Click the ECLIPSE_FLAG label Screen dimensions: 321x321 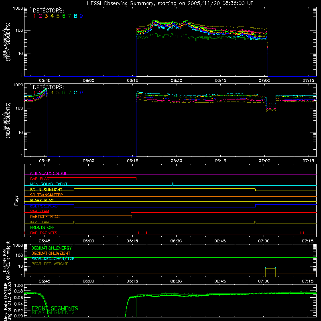tap(44, 206)
